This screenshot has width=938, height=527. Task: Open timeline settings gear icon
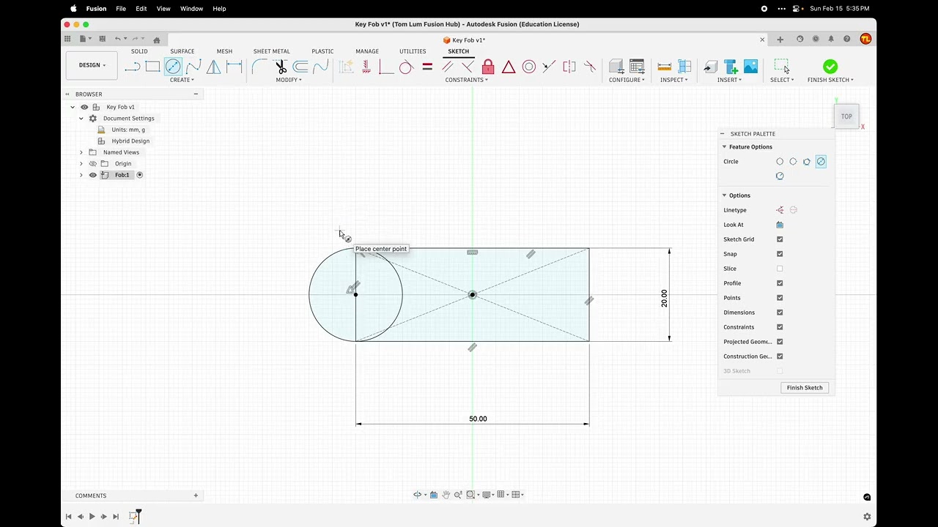coord(867,516)
